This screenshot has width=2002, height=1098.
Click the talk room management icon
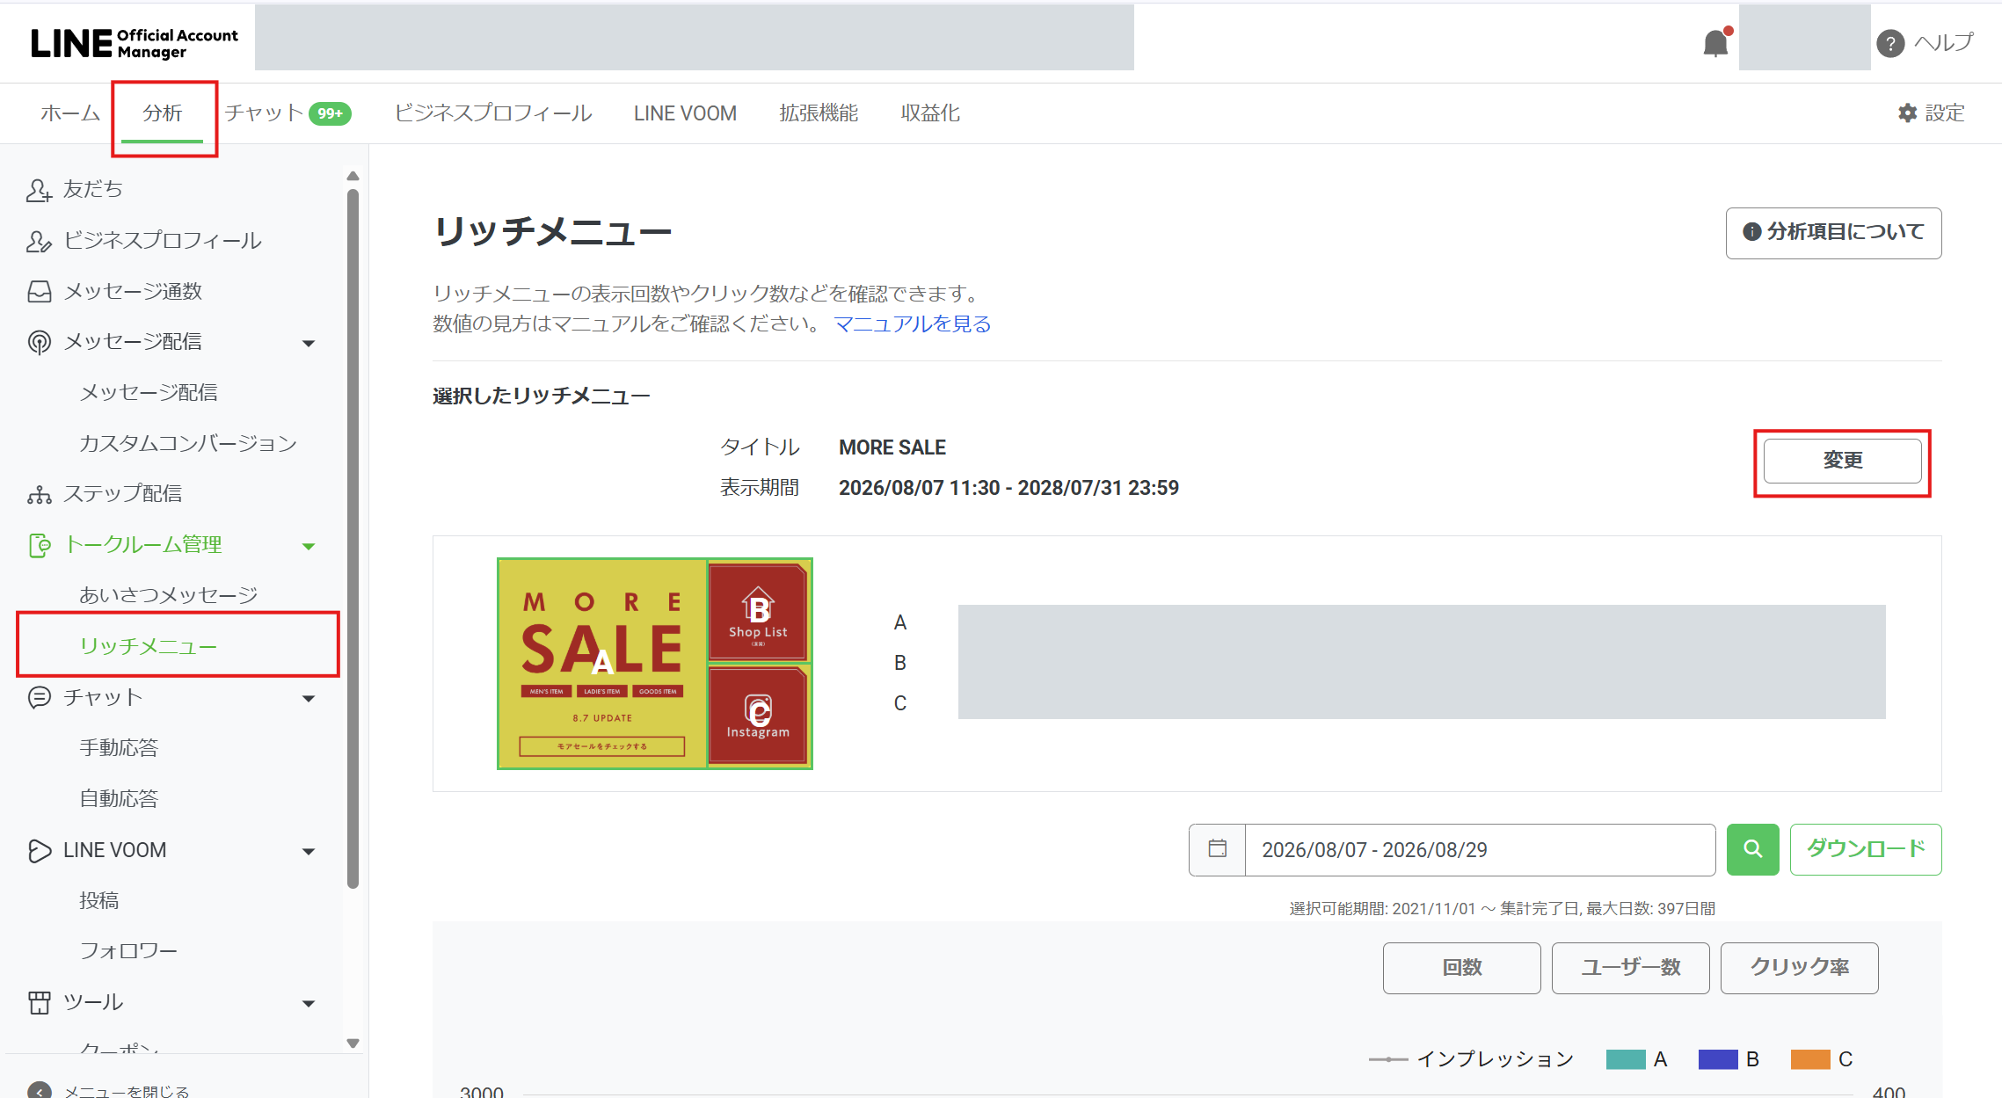(39, 545)
